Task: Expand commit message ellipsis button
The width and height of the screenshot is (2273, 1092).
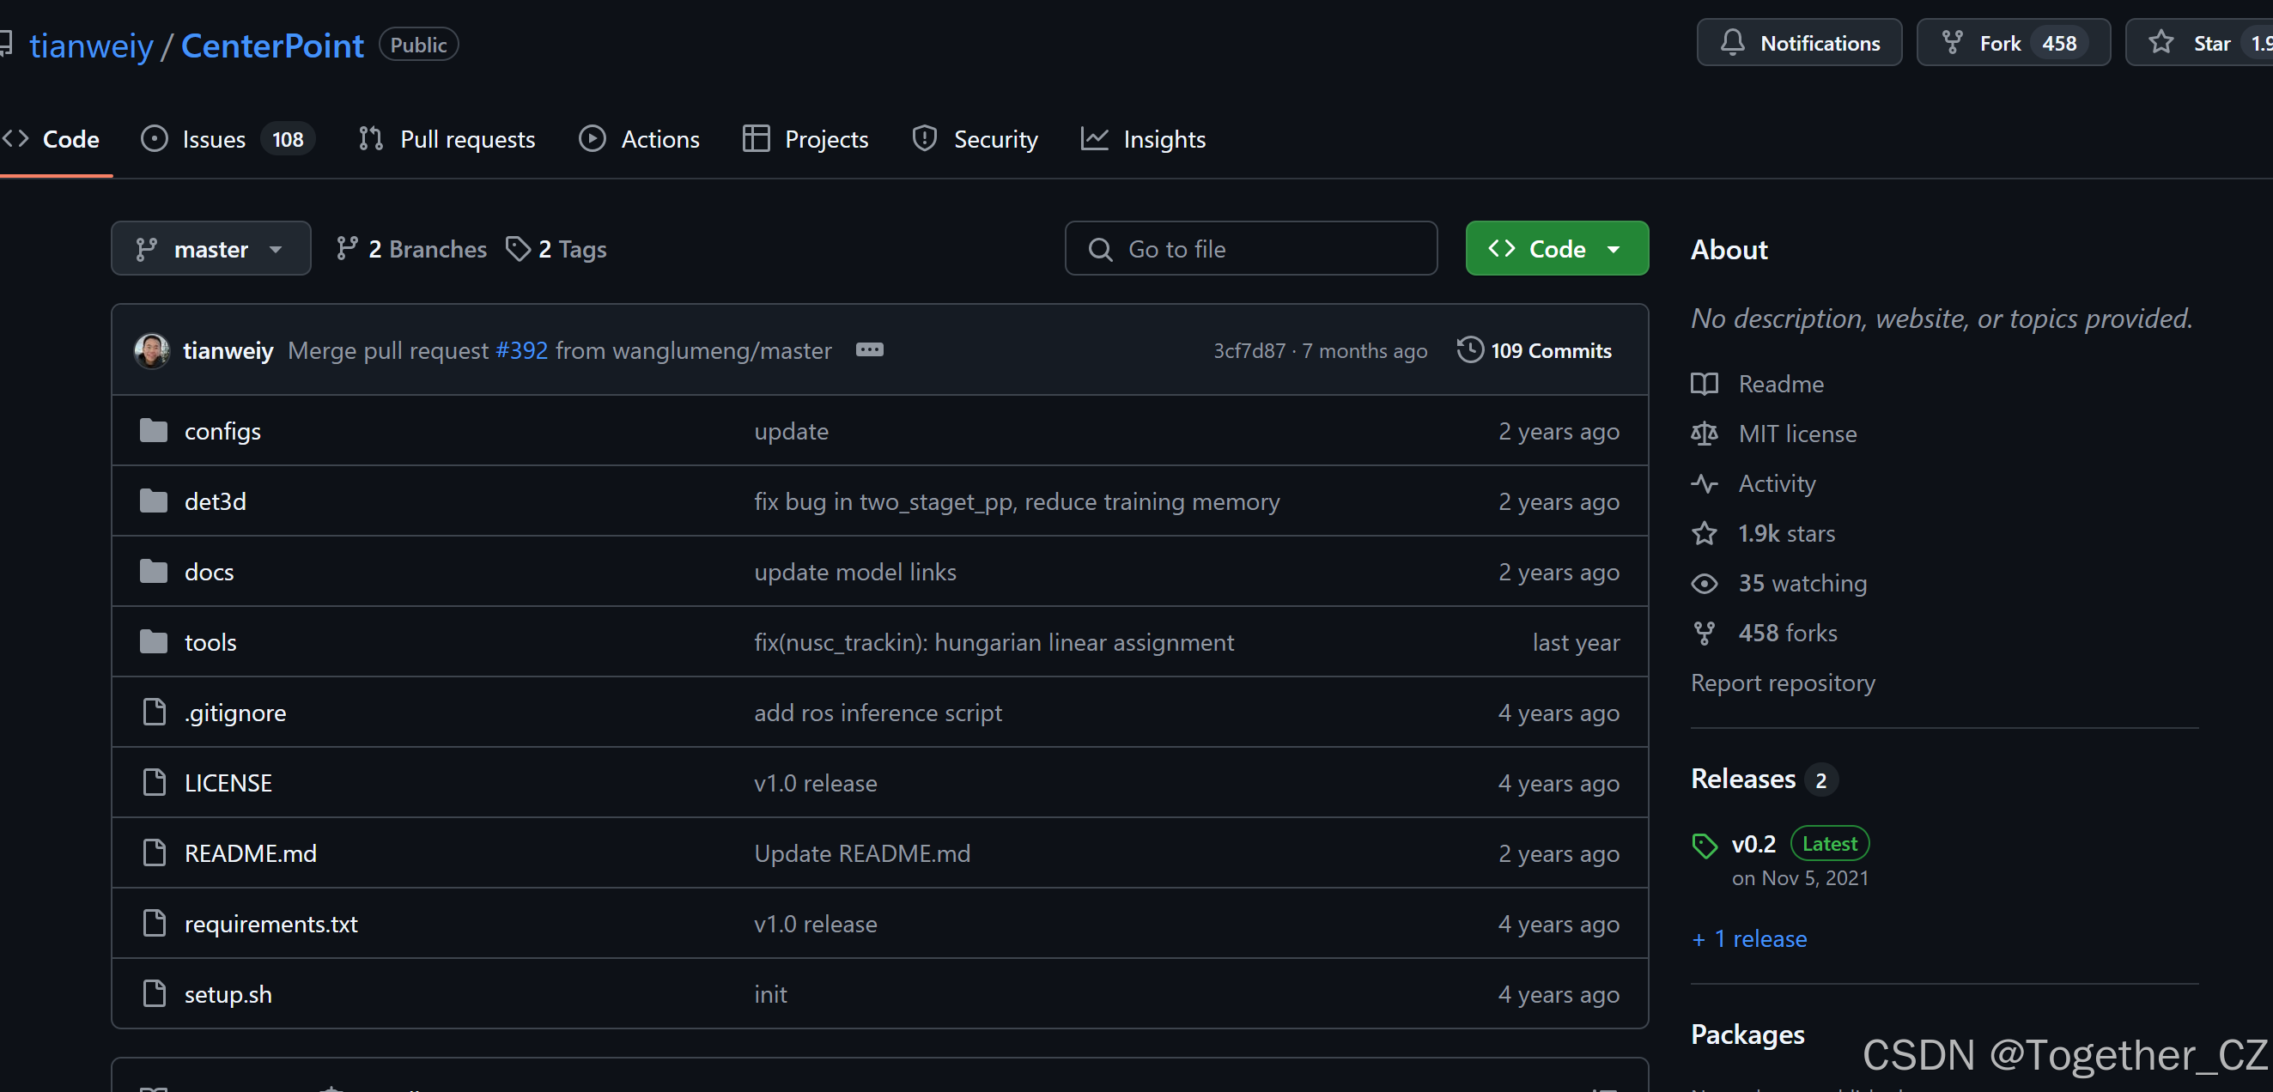Action: [869, 350]
